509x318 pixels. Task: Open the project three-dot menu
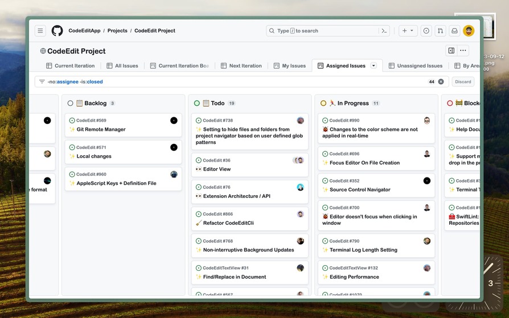pyautogui.click(x=463, y=50)
